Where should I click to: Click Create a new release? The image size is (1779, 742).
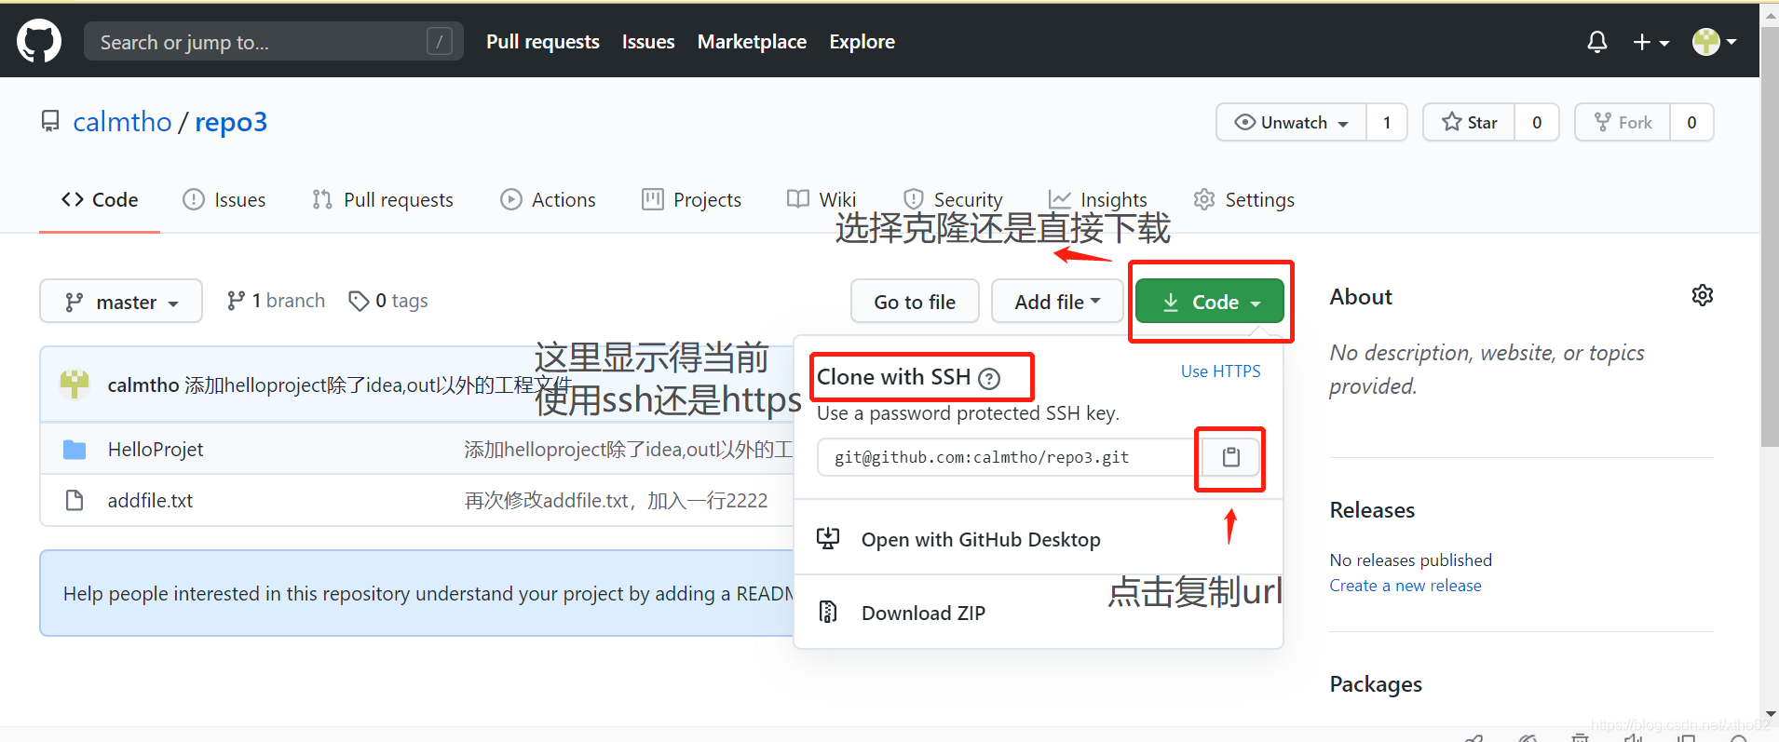coord(1406,586)
